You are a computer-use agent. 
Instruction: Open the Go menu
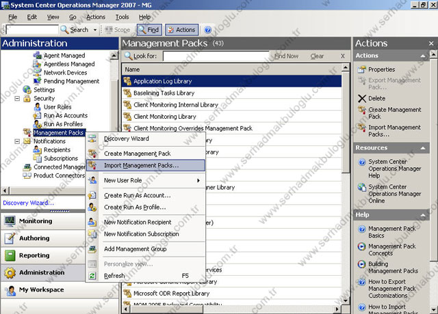click(73, 17)
